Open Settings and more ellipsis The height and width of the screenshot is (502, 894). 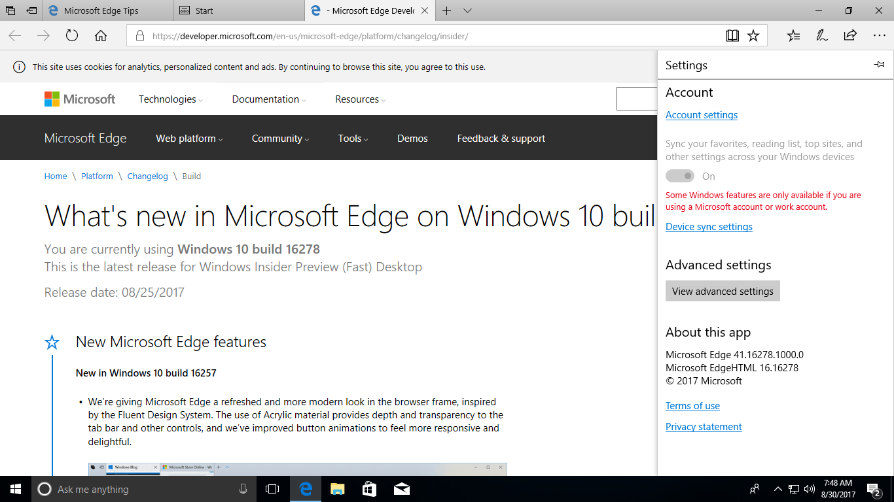879,36
